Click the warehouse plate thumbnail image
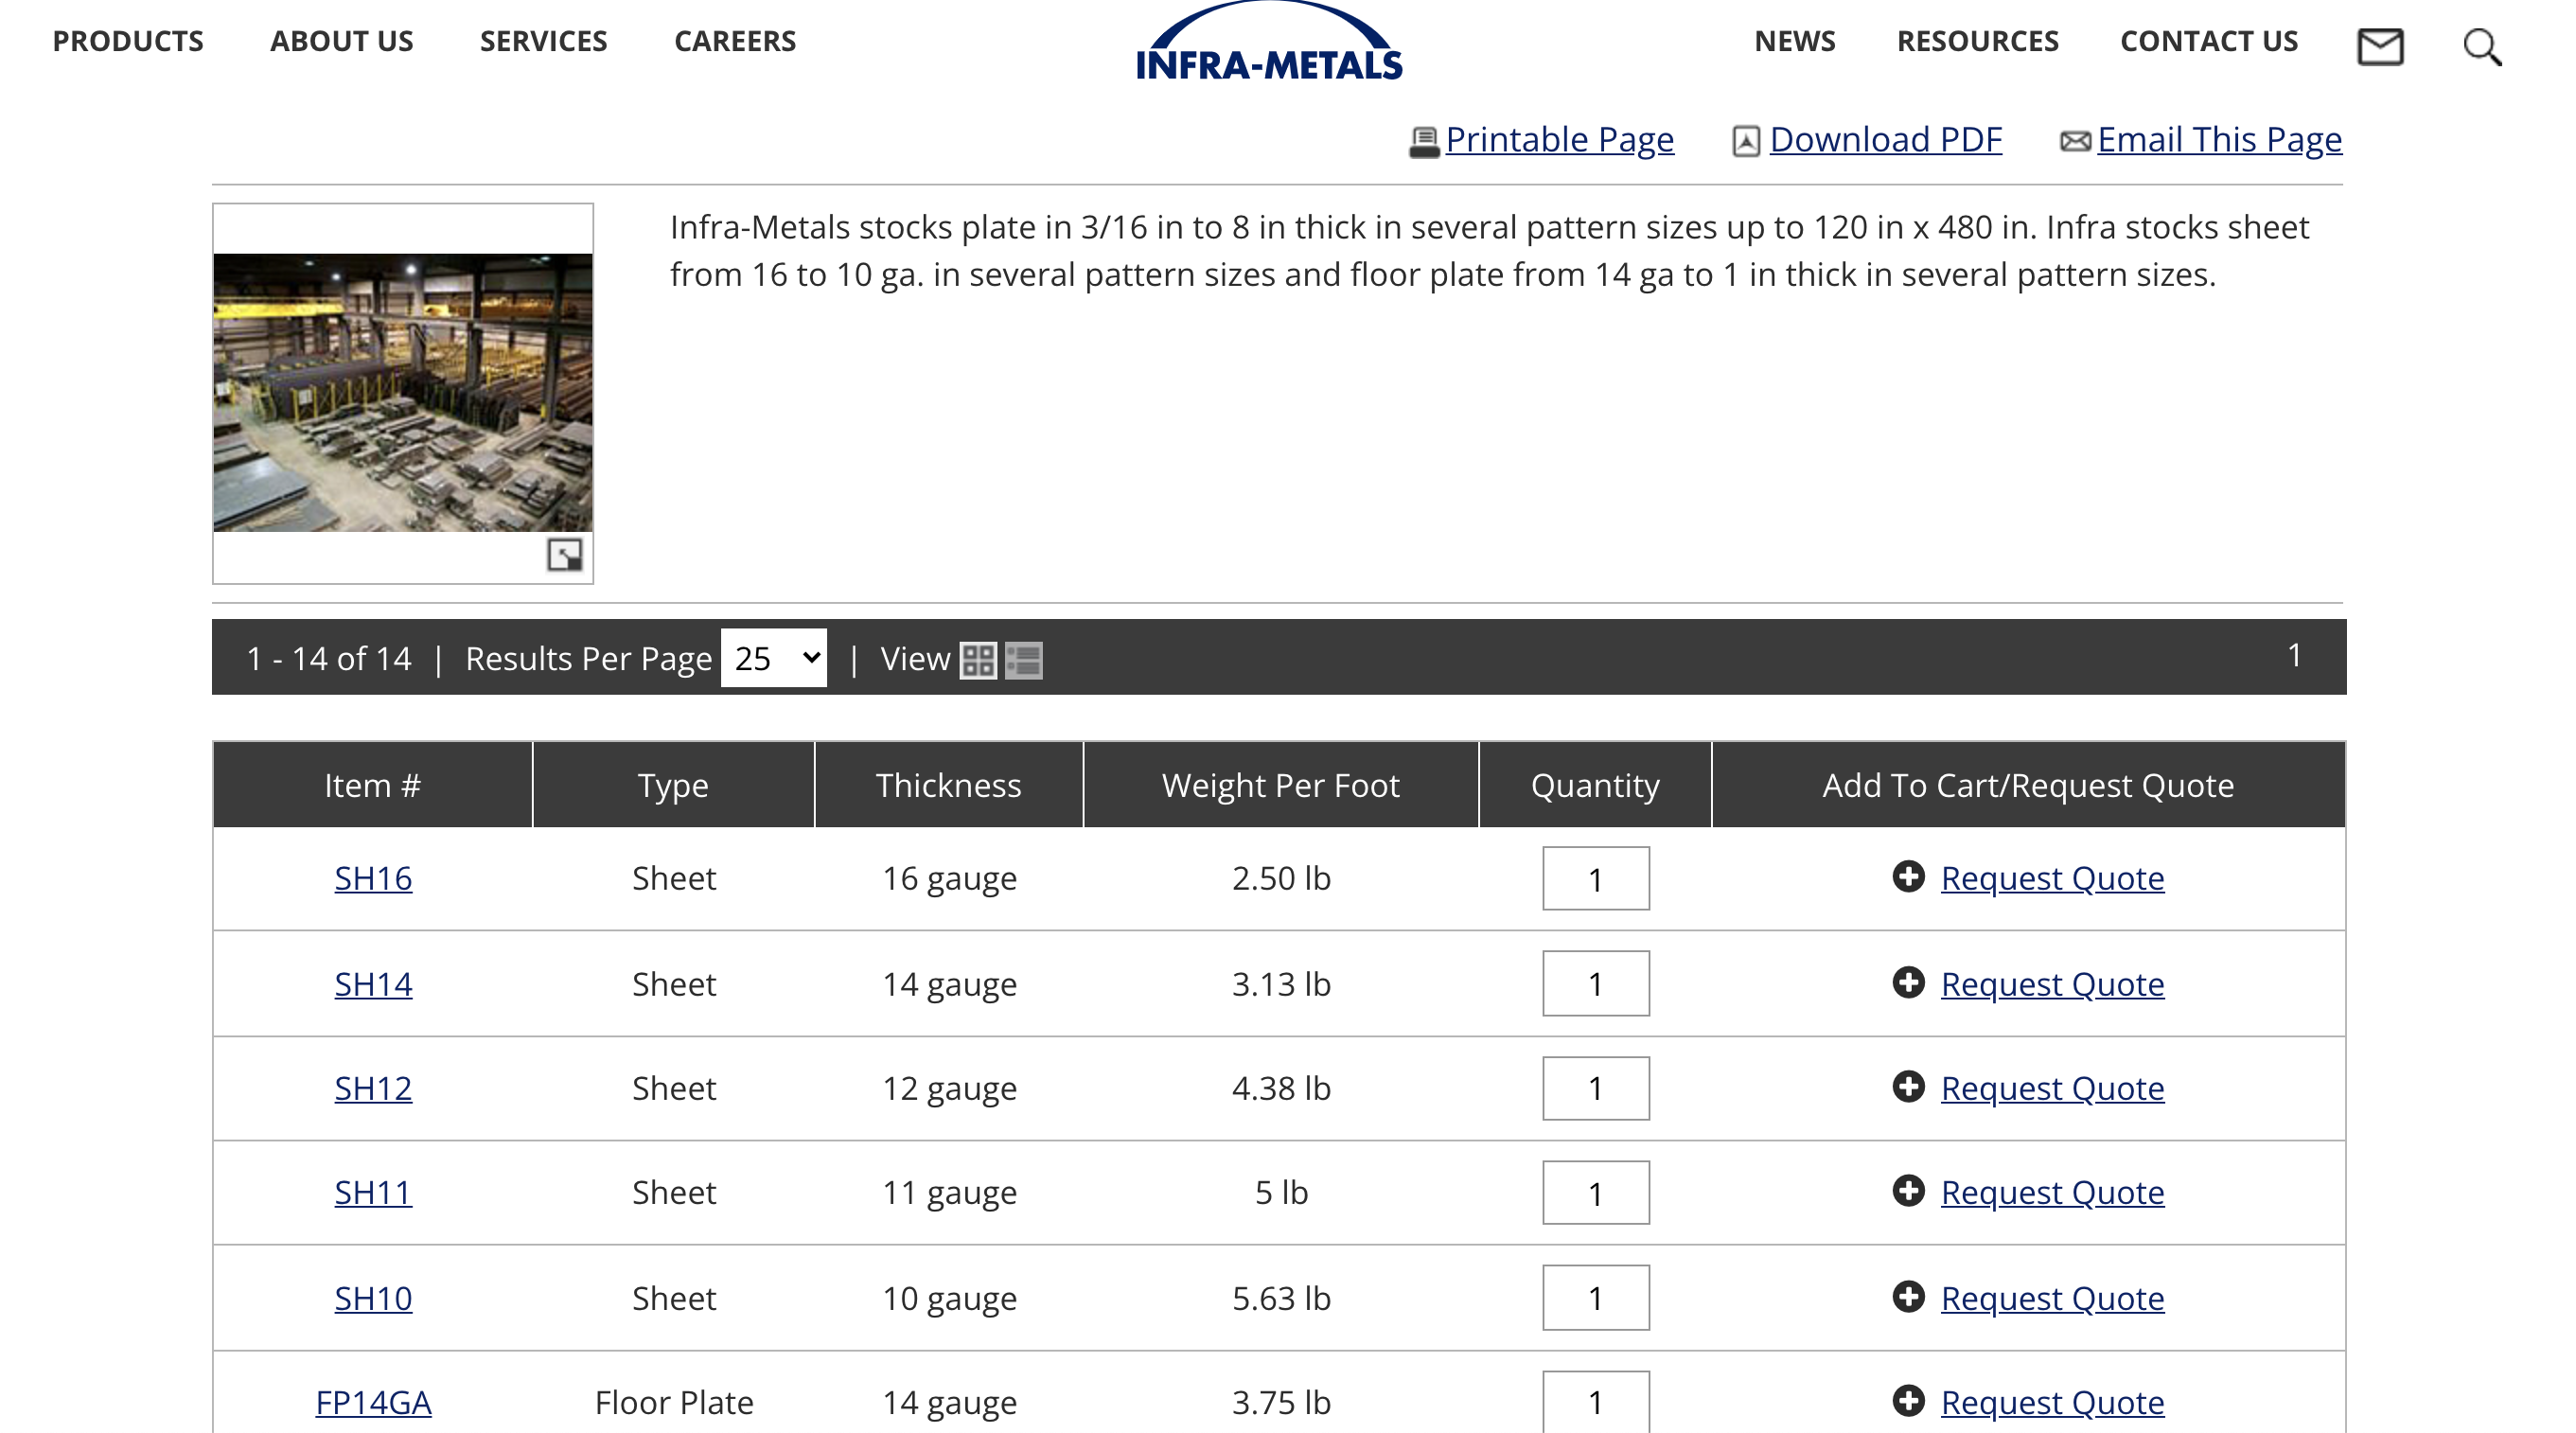2576x1433 pixels. coord(402,392)
